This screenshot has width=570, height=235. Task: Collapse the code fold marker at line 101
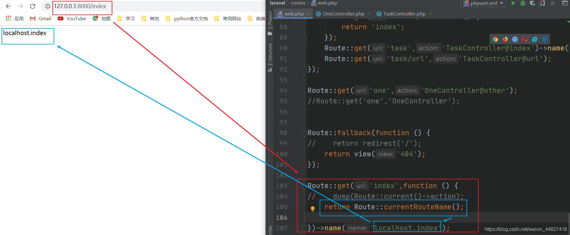[305, 165]
